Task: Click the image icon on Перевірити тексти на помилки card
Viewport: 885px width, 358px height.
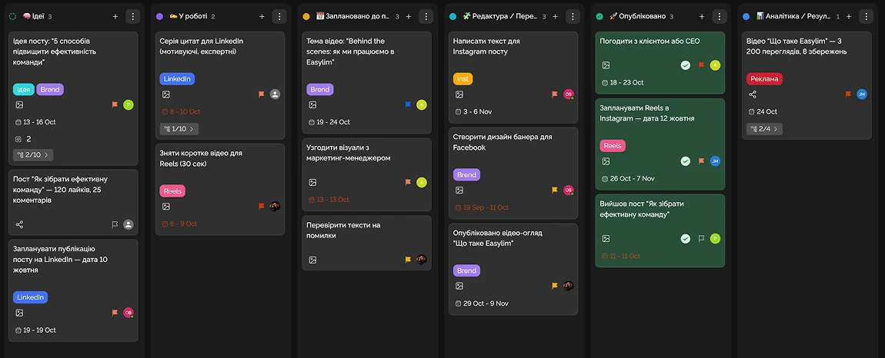Action: [x=312, y=260]
